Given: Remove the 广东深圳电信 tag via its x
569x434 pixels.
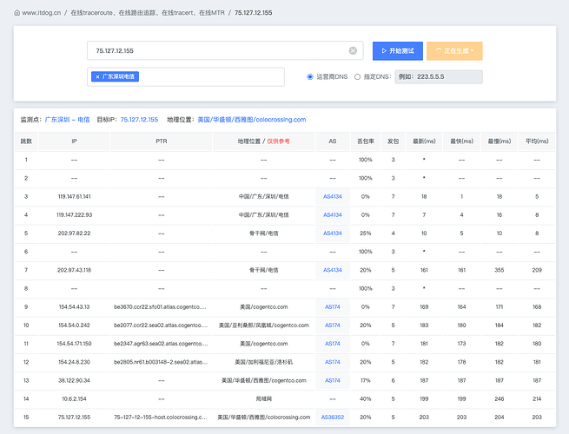Looking at the screenshot, I should tap(97, 77).
